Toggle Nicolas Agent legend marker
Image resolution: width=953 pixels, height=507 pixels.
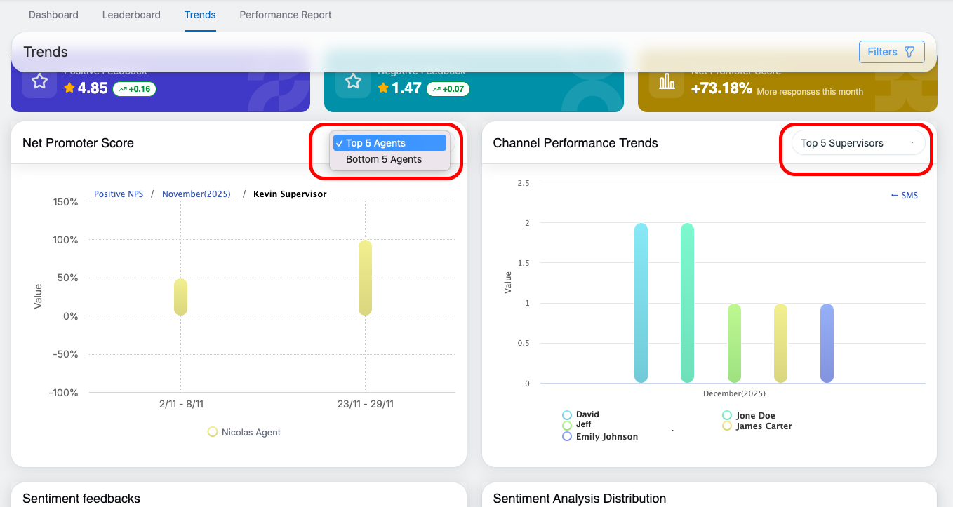coord(213,432)
